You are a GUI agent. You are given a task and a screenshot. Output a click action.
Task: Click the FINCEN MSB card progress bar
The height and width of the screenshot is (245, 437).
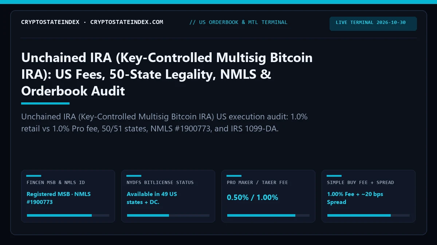pos(68,215)
